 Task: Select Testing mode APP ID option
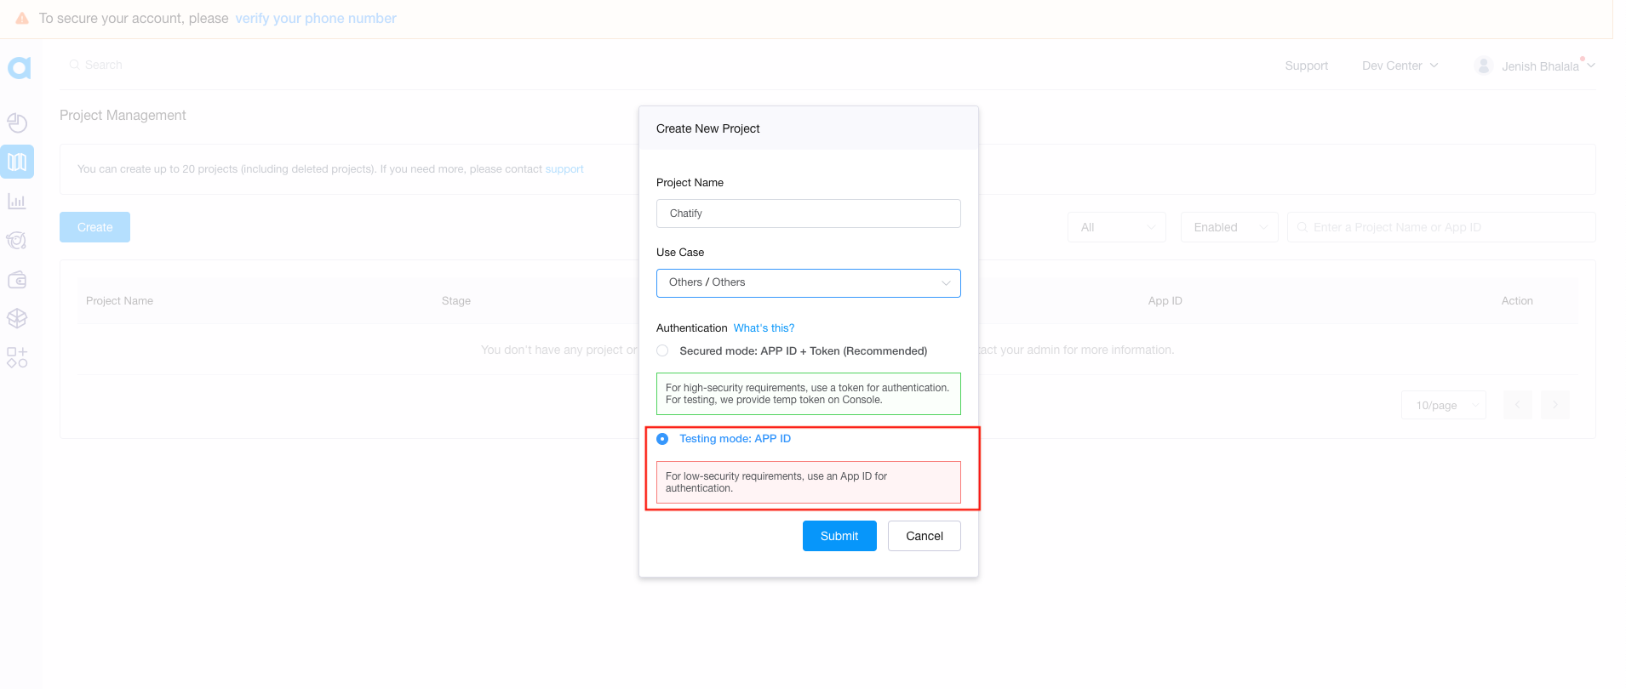tap(662, 439)
